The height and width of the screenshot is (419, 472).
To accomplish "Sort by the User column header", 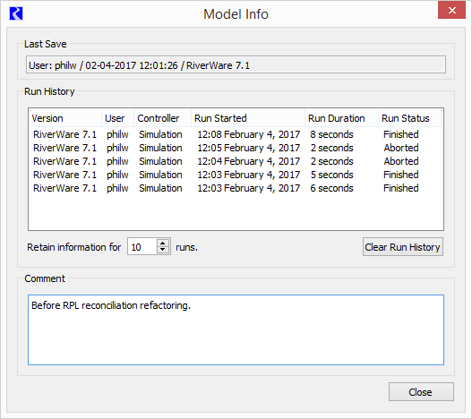I will [117, 118].
